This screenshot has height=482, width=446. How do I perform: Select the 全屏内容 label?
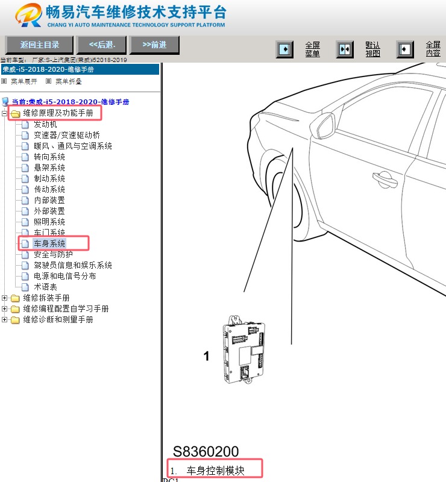433,49
